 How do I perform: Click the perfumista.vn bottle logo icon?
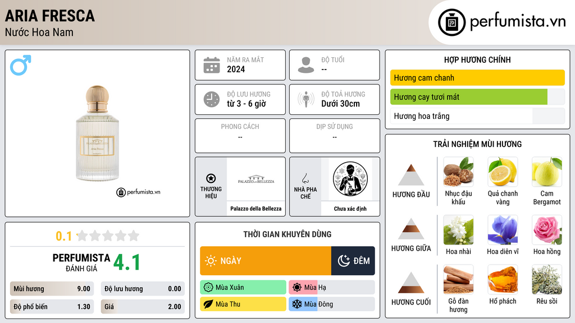tap(452, 22)
